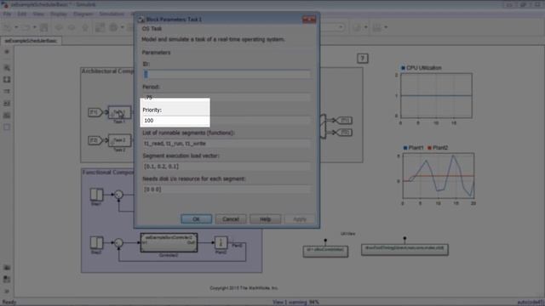Image resolution: width=545 pixels, height=306 pixels.
Task: Select the Step1 source block
Action: [96, 195]
